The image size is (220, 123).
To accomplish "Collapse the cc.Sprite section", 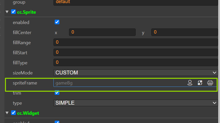I will [x=7, y=12].
